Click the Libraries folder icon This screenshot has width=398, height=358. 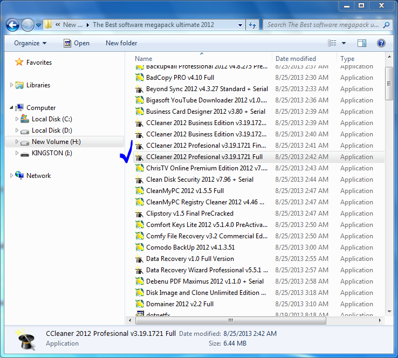pyautogui.click(x=19, y=85)
